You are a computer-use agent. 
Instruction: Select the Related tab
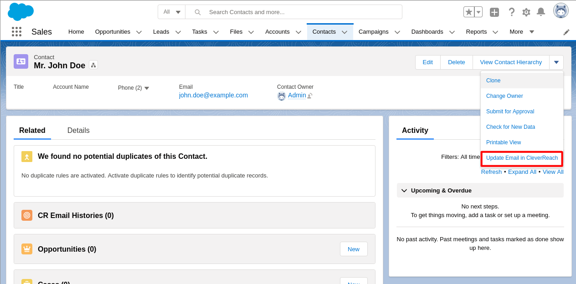(32, 131)
